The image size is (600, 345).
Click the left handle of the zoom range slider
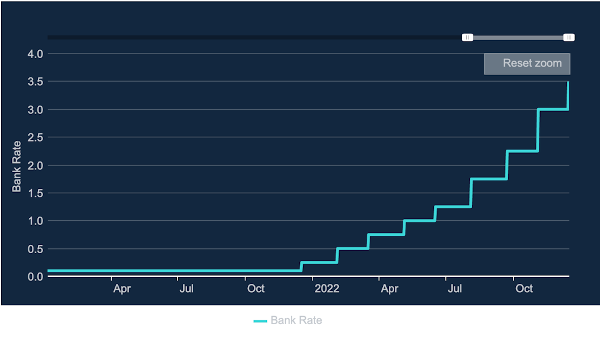[x=467, y=38]
